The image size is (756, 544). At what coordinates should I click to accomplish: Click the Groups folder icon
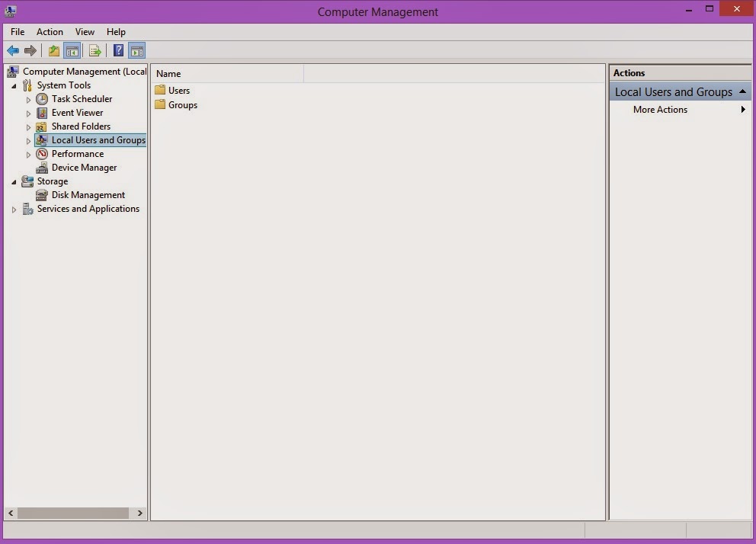(160, 104)
